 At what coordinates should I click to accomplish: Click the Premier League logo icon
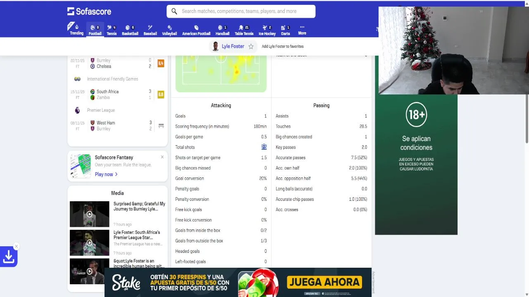(77, 110)
